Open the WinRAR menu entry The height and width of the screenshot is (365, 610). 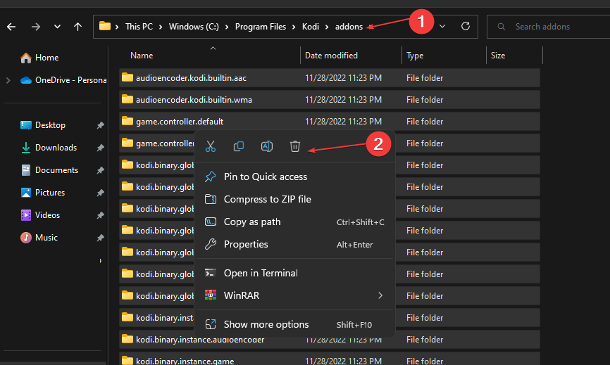[295, 295]
